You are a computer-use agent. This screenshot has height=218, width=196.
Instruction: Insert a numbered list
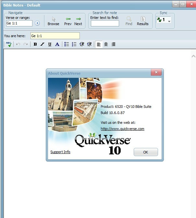[x=74, y=44]
